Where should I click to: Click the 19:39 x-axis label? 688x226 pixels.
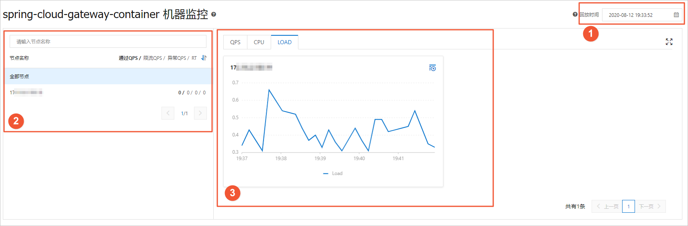tap(320, 159)
